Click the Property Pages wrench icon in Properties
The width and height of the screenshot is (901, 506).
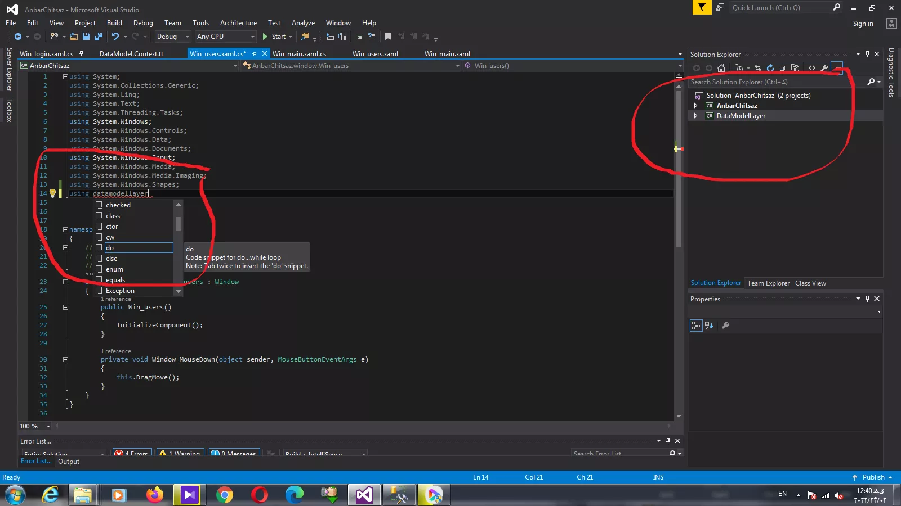[x=726, y=326]
